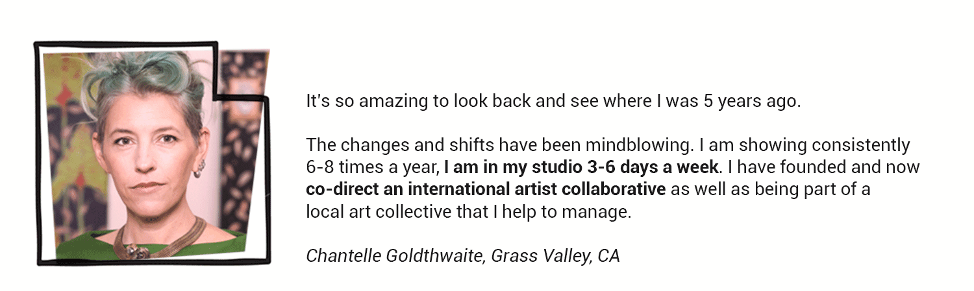Click 'Grass Valley, CA' in the attribution
The width and height of the screenshot is (974, 291).
click(555, 256)
